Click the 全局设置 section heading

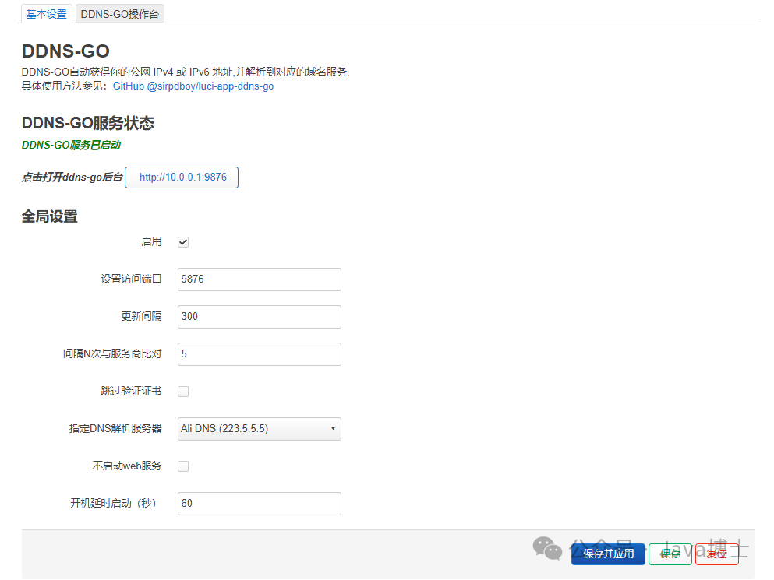pyautogui.click(x=50, y=217)
